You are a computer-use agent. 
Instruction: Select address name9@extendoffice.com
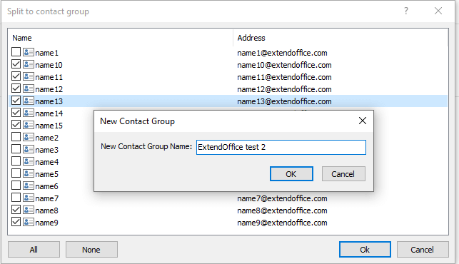282,223
